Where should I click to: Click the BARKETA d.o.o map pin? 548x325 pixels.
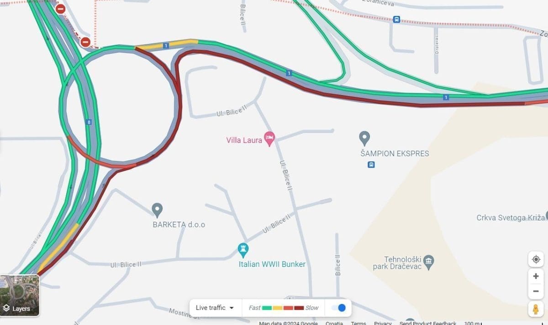(x=157, y=210)
